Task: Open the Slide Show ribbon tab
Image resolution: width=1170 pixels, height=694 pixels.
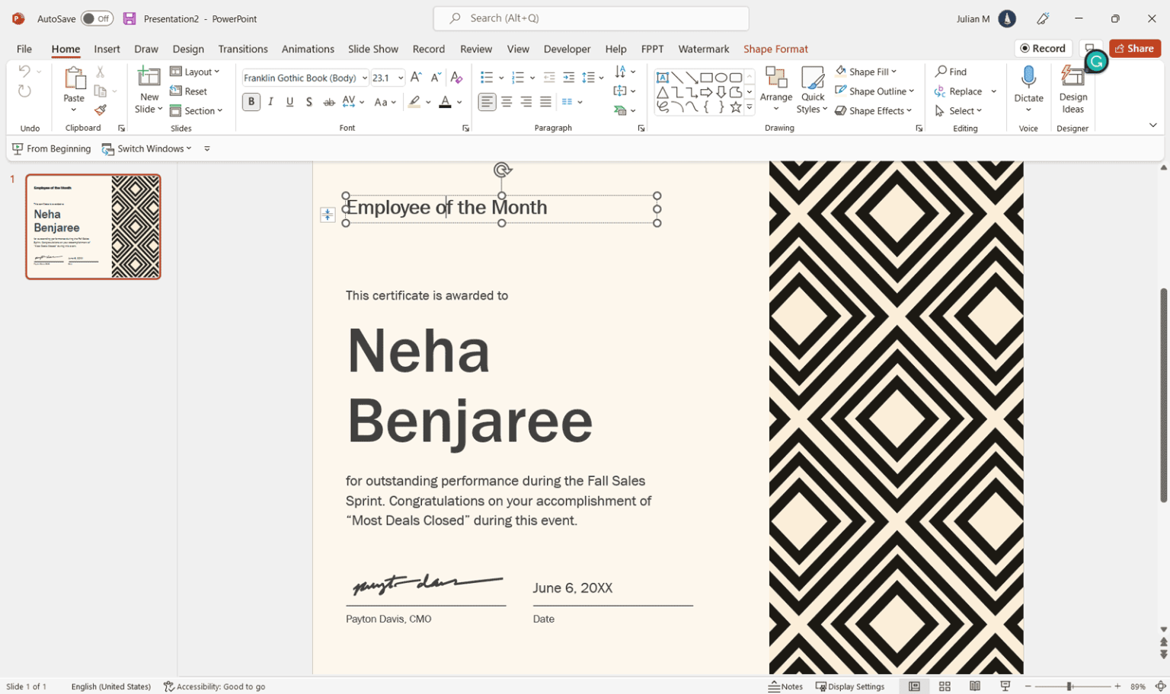Action: (373, 49)
